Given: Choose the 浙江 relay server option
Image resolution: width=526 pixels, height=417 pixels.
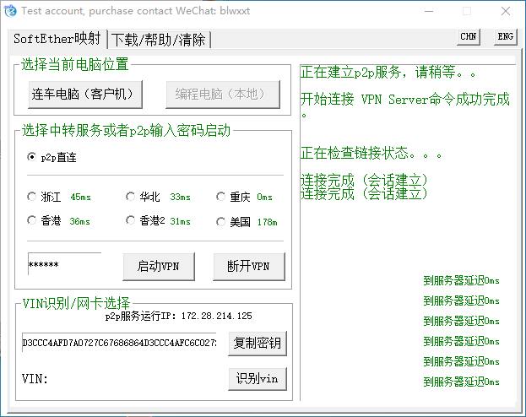Looking at the screenshot, I should pyautogui.click(x=32, y=197).
